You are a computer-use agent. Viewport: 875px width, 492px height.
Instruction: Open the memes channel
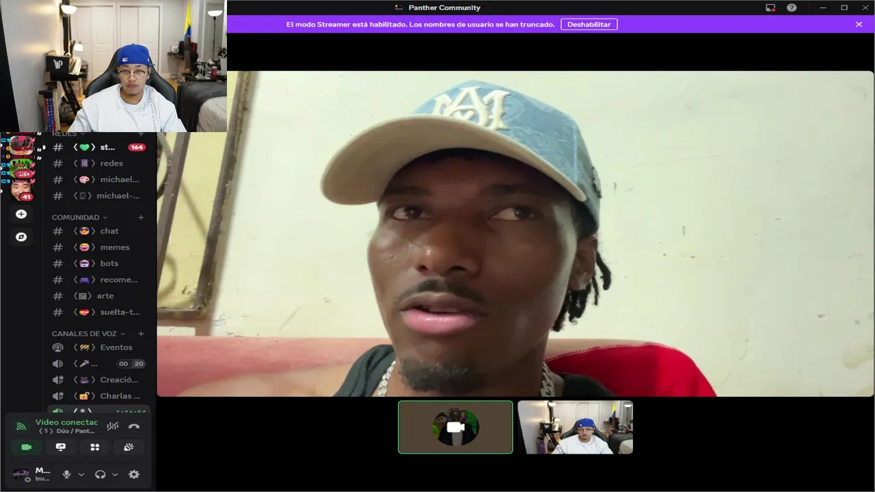point(99,247)
